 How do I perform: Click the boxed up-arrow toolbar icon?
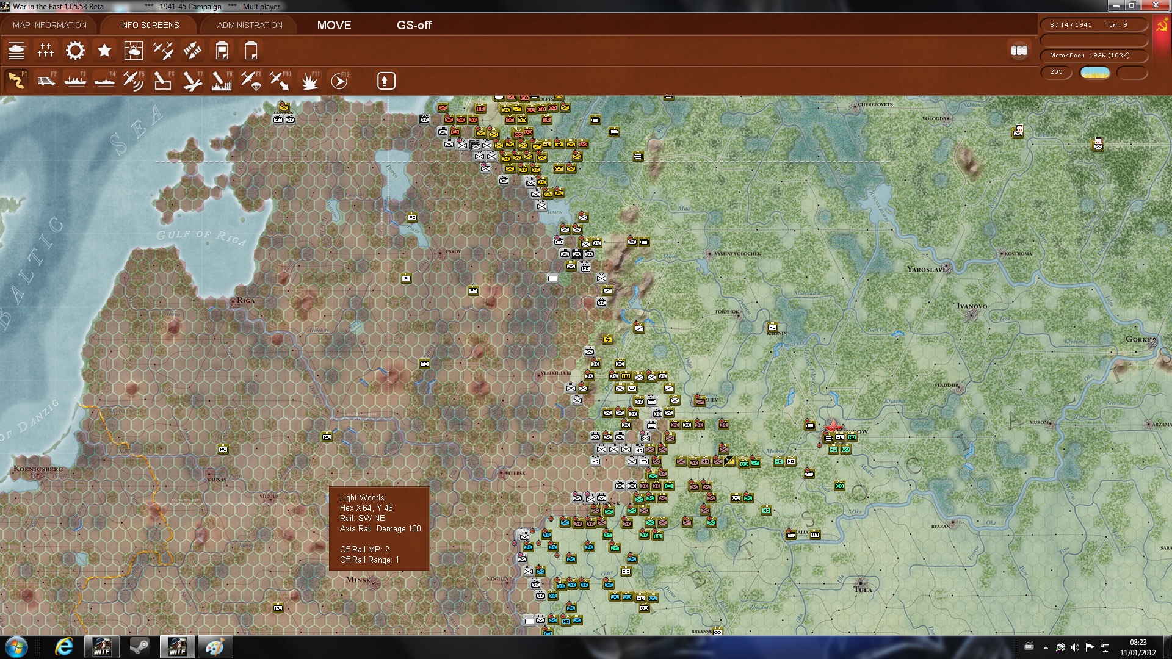(x=386, y=81)
